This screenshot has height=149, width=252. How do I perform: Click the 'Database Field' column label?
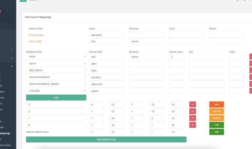coord(34,52)
